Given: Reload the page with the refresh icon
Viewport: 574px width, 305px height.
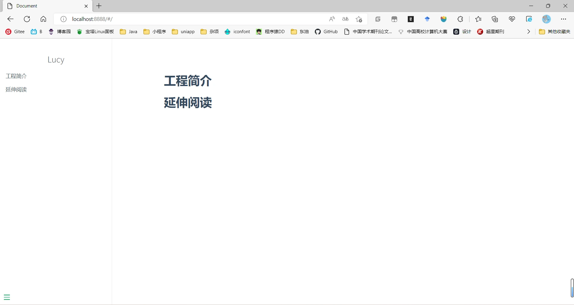Looking at the screenshot, I should click(27, 19).
